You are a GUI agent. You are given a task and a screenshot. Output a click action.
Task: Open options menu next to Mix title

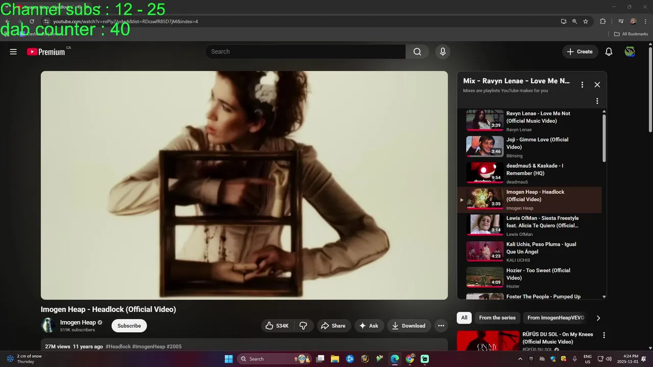tap(582, 85)
